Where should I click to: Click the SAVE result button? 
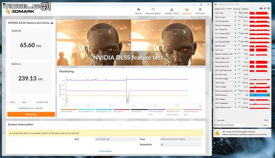click(x=24, y=102)
